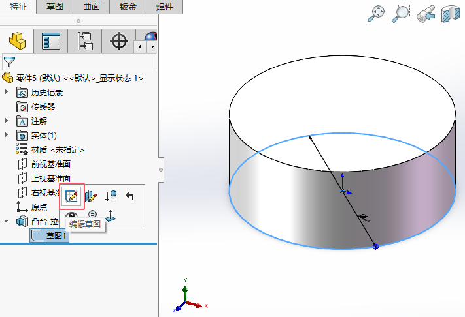
Task: Open ConfigurationManager tab icon
Action: tap(85, 41)
